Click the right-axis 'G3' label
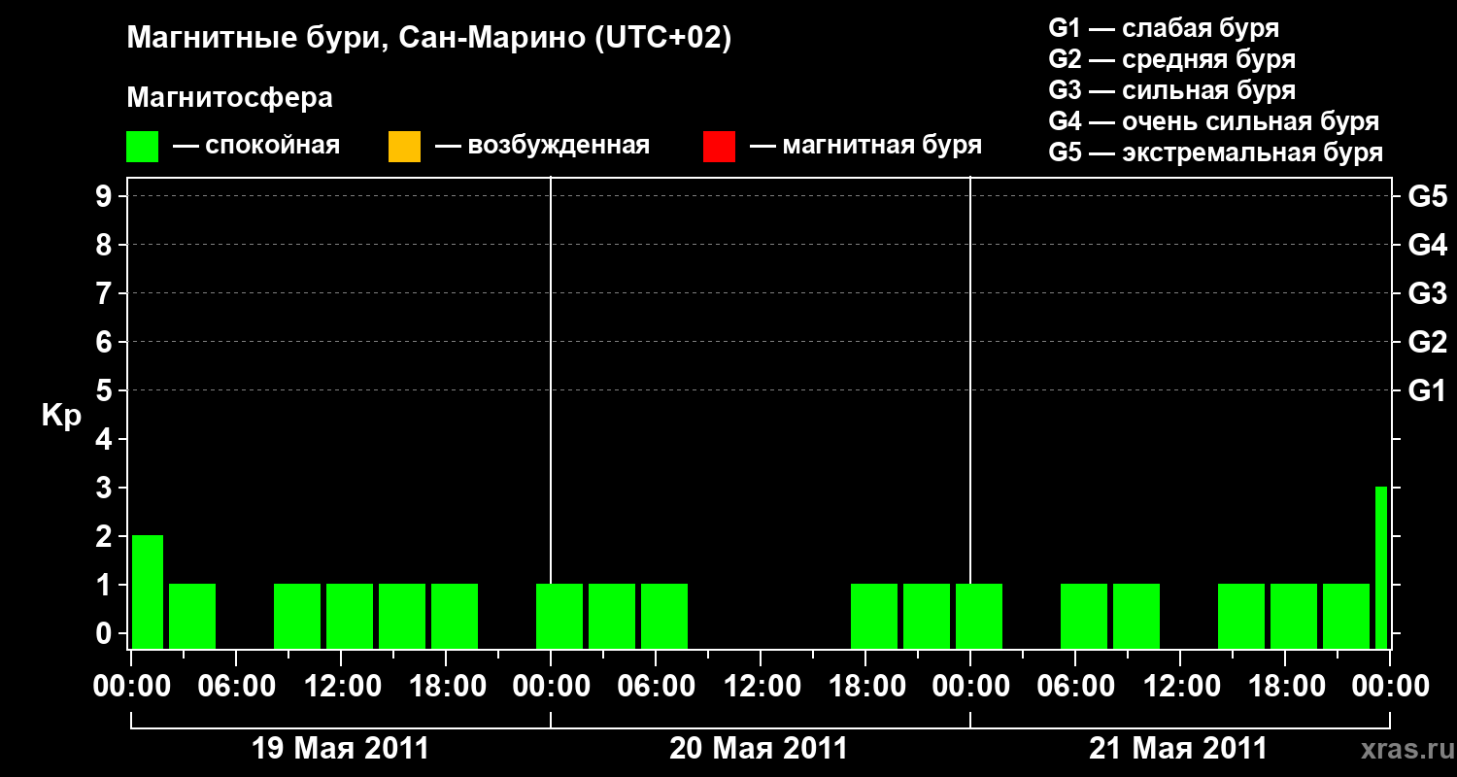 click(1427, 293)
